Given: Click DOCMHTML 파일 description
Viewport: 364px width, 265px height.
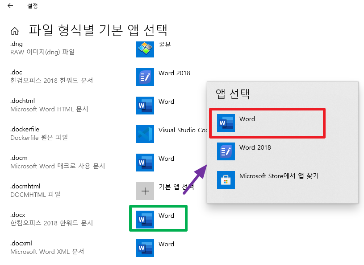Looking at the screenshot, I should click(35, 195).
